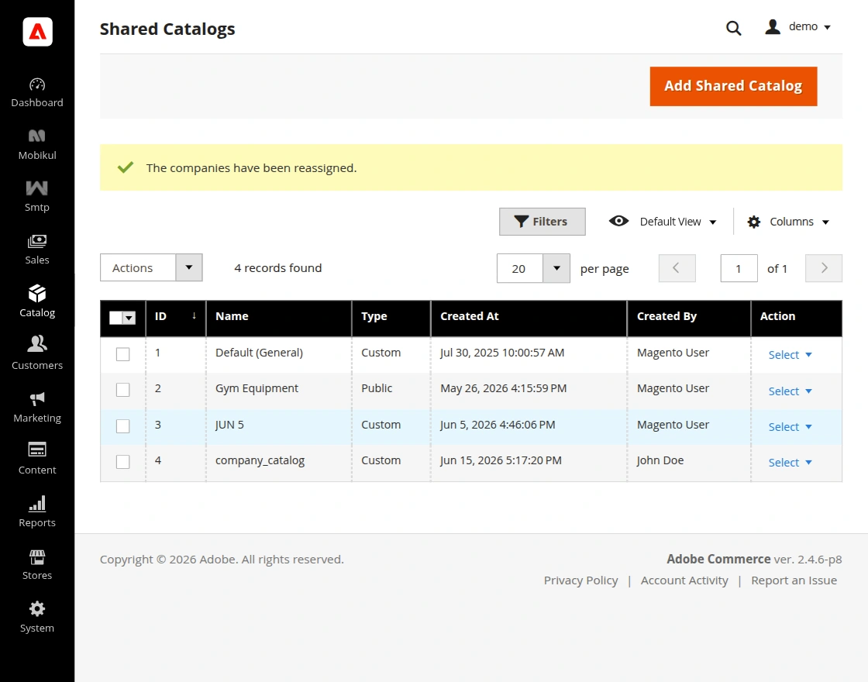Open the Actions dropdown
The image size is (868, 682).
tap(151, 268)
